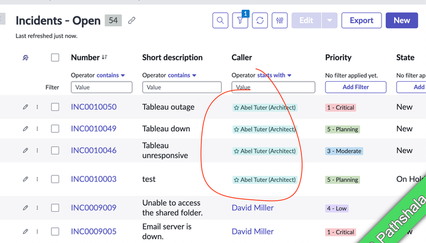Click the Caller column header
The width and height of the screenshot is (426, 243).
242,57
